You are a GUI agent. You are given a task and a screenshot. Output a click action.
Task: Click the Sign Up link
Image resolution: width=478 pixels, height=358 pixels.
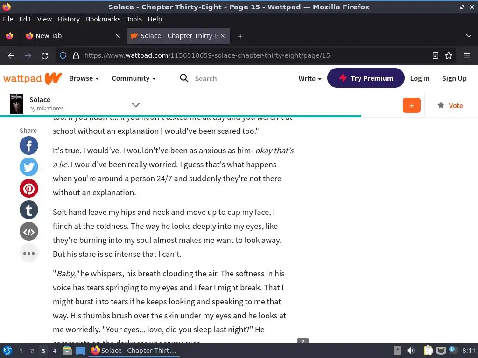[x=454, y=78]
